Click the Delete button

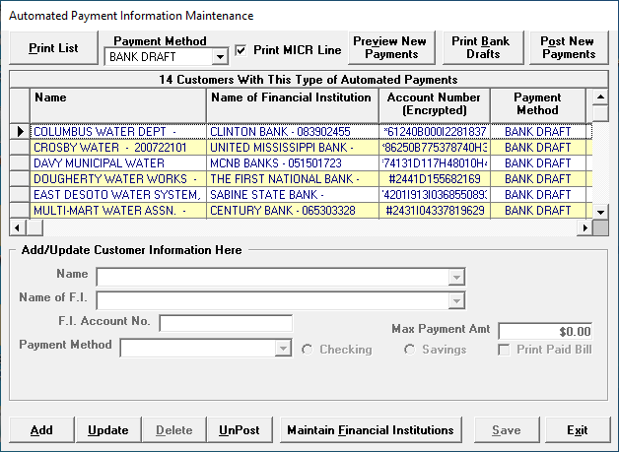pyautogui.click(x=174, y=430)
